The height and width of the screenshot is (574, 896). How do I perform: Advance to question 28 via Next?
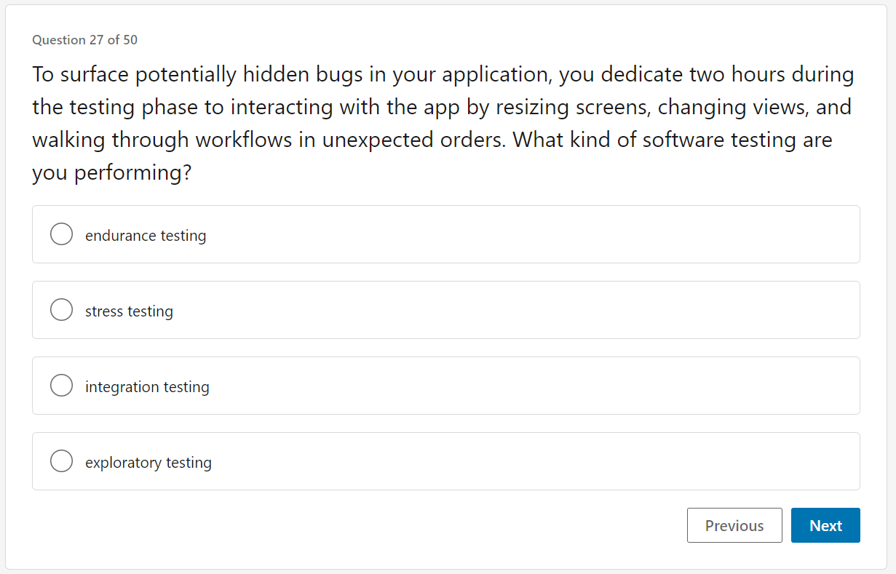(x=825, y=525)
